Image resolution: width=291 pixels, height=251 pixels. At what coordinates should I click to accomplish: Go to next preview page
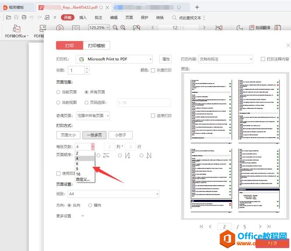pos(260,226)
